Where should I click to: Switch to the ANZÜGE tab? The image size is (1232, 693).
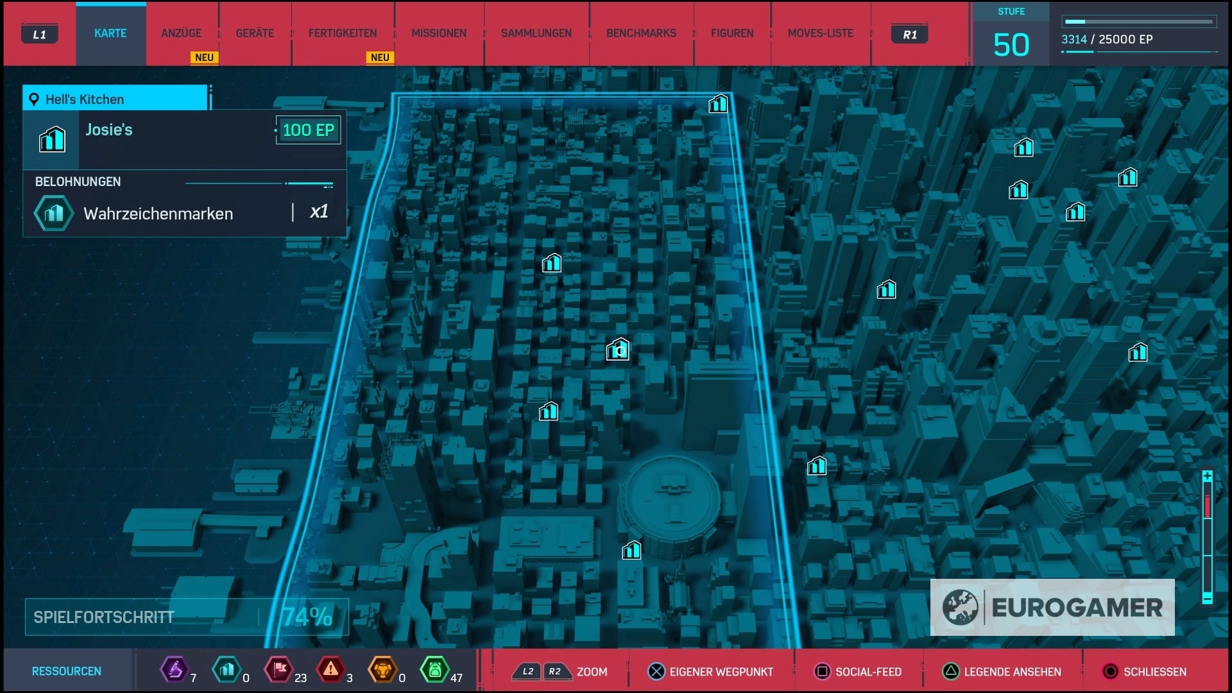click(x=181, y=33)
